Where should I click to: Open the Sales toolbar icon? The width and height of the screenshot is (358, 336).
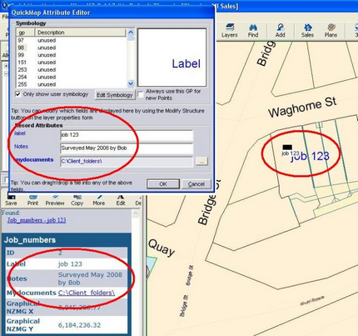[307, 31]
